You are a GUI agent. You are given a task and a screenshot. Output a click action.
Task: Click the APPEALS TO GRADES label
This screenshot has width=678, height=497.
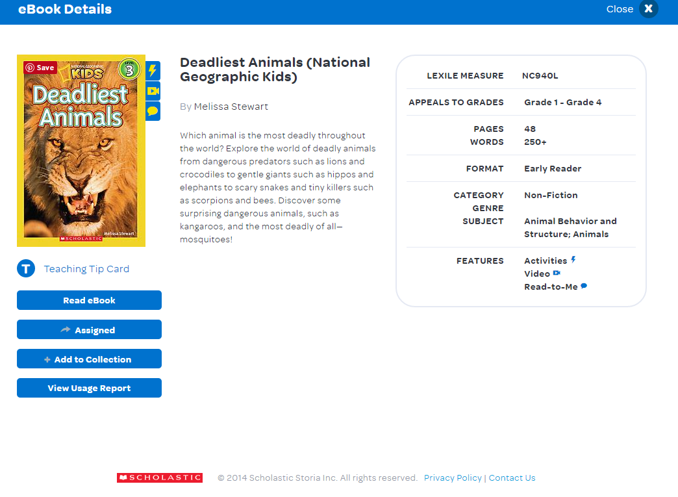[456, 103]
